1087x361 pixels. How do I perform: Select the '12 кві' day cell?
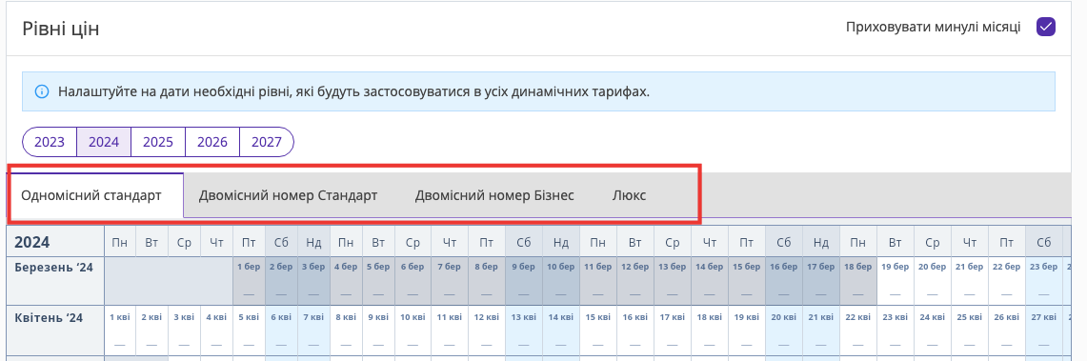coord(487,330)
